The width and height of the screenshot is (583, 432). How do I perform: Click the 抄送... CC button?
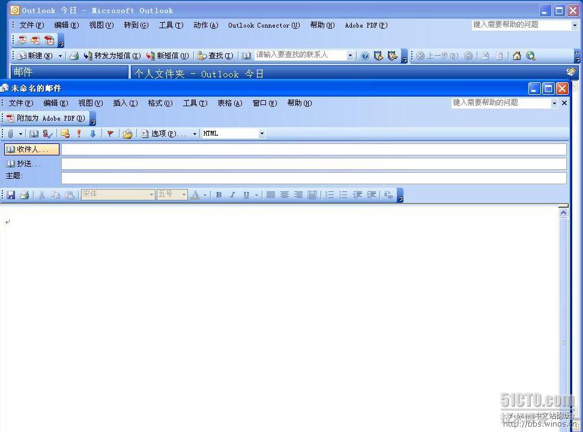click(24, 164)
